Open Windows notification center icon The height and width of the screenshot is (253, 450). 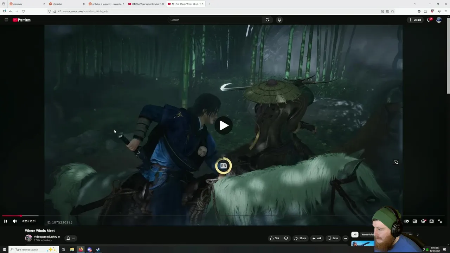pyautogui.click(x=444, y=249)
